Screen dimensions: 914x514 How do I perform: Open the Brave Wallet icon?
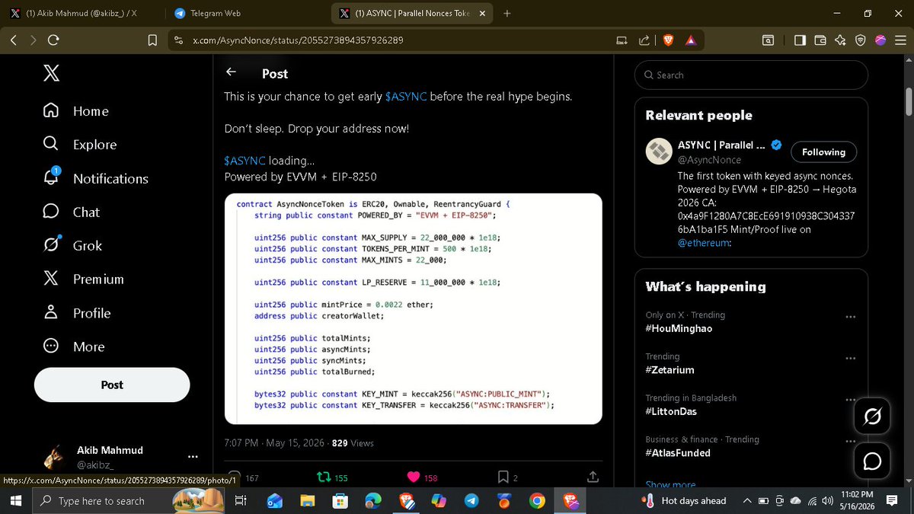(x=820, y=40)
